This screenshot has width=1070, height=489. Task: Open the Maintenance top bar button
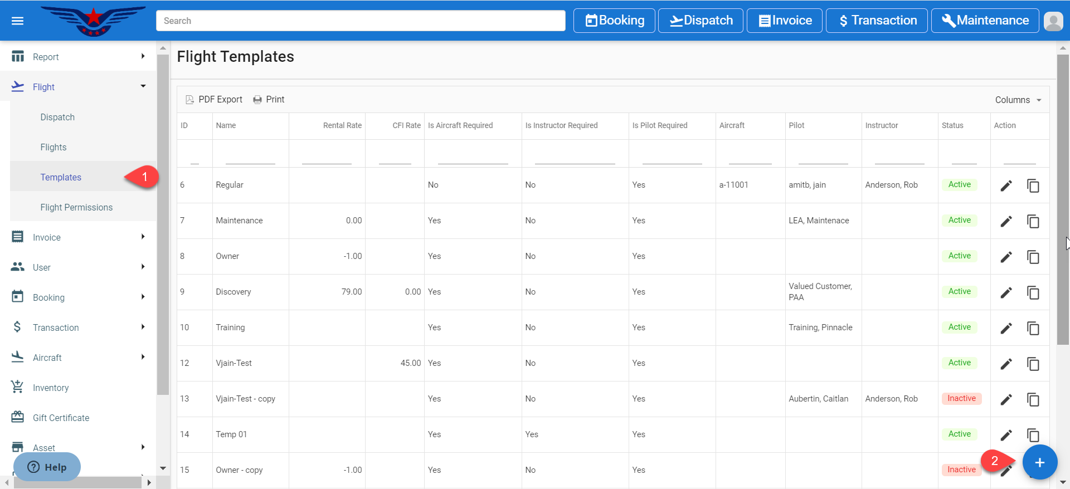point(985,21)
